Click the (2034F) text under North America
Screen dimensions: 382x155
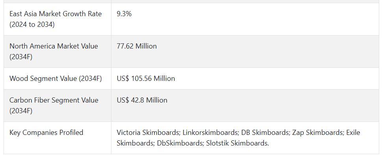pyautogui.click(x=21, y=57)
